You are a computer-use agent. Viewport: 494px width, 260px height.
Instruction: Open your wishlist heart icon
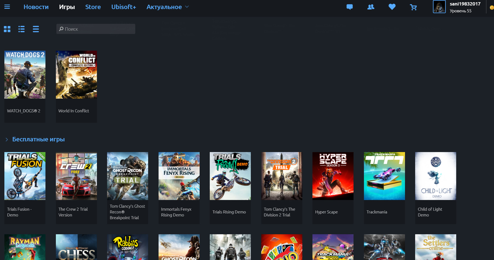[x=392, y=7]
